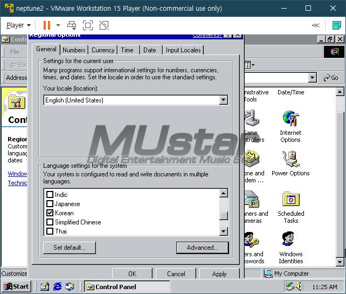Enable Simplified Chinese checkbox
The width and height of the screenshot is (346, 294).
pyautogui.click(x=50, y=222)
